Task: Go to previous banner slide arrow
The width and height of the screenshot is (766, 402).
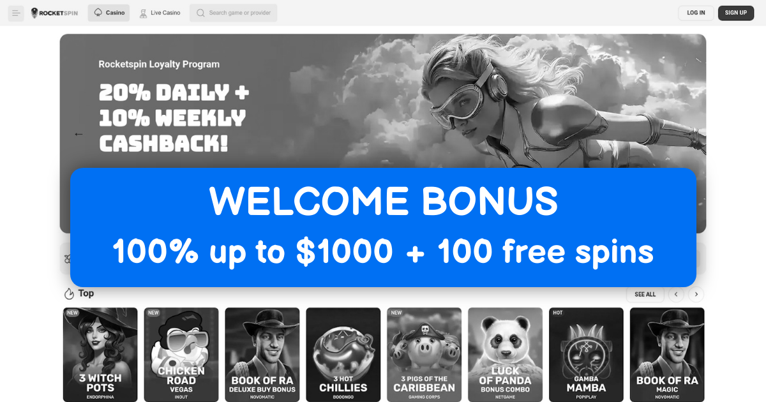Action: point(79,134)
